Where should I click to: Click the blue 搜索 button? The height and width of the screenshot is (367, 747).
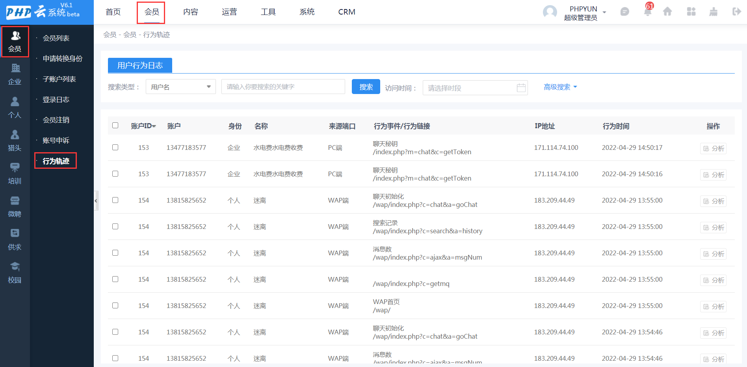click(366, 87)
